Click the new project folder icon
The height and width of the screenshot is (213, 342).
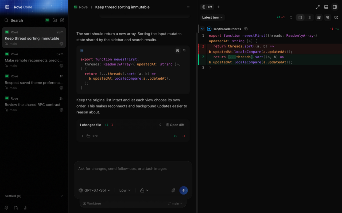point(55,20)
